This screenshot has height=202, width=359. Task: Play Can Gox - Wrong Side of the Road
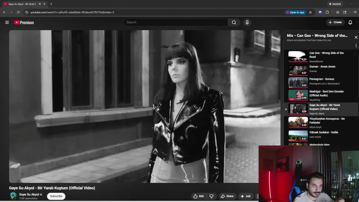coord(321,57)
